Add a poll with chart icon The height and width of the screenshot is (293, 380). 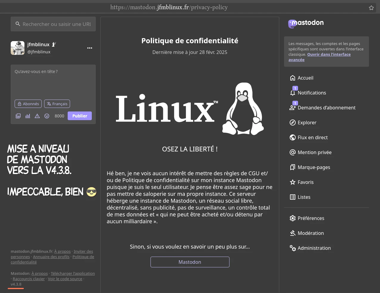(28, 116)
